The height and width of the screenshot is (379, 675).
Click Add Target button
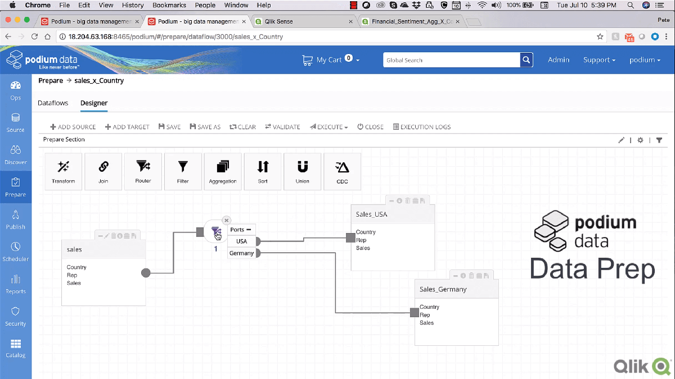click(x=127, y=127)
